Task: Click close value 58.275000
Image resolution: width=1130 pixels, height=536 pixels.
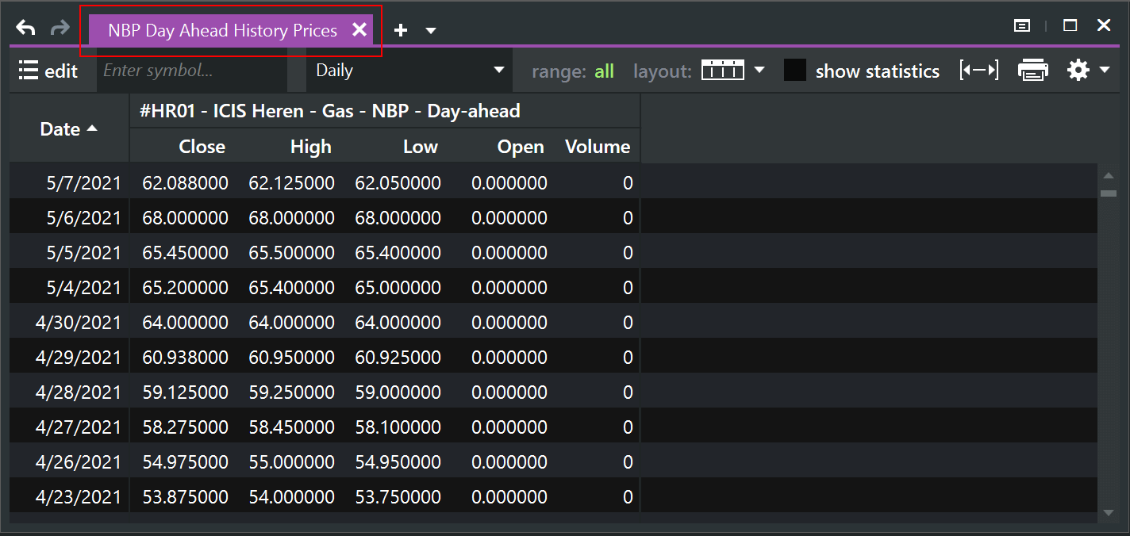Action: point(185,427)
